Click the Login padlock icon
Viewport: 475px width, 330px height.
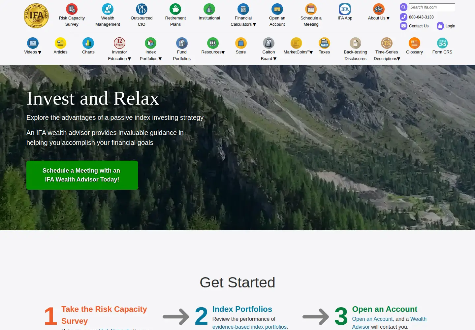(440, 26)
